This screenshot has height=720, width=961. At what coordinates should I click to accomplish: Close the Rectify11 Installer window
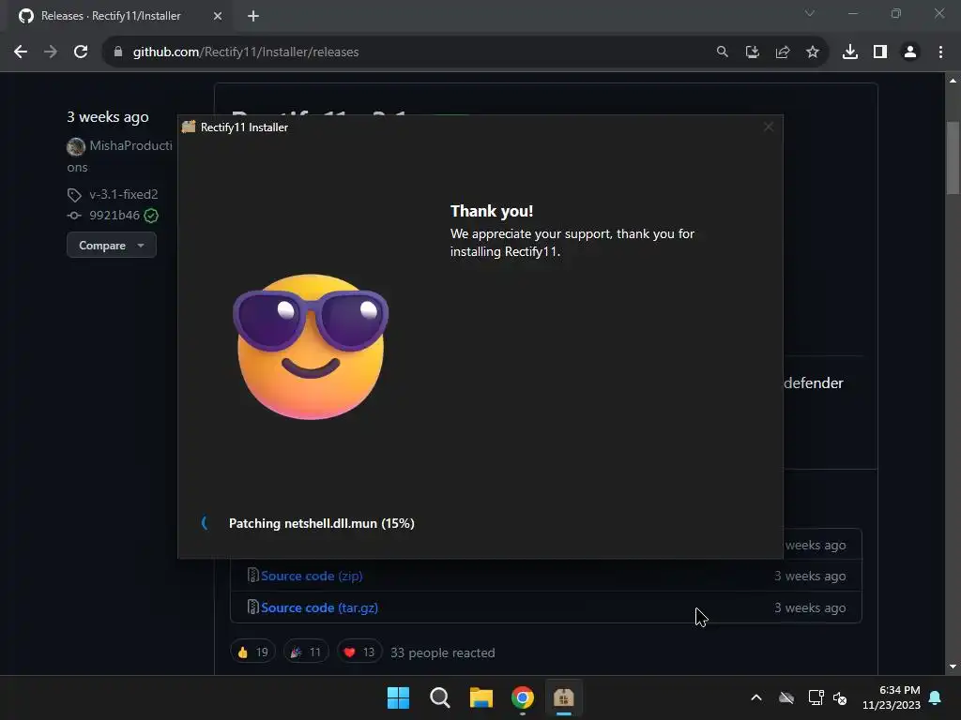768,127
